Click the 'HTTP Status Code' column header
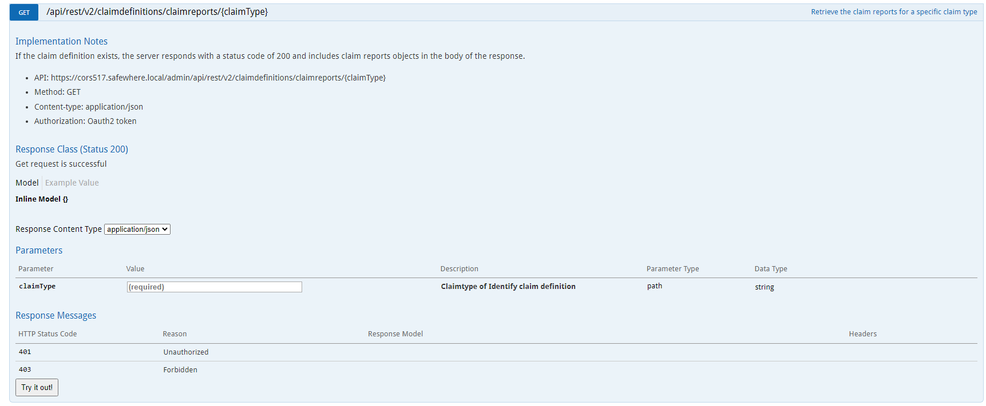Viewport: 986px width, 406px height. click(47, 334)
